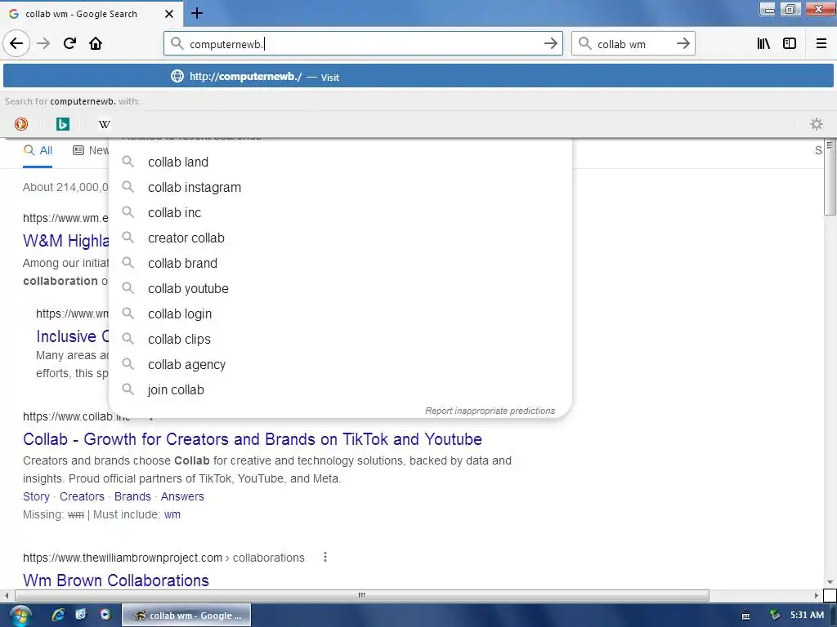Click the scroll down arrow
The image size is (837, 627).
tap(830, 582)
